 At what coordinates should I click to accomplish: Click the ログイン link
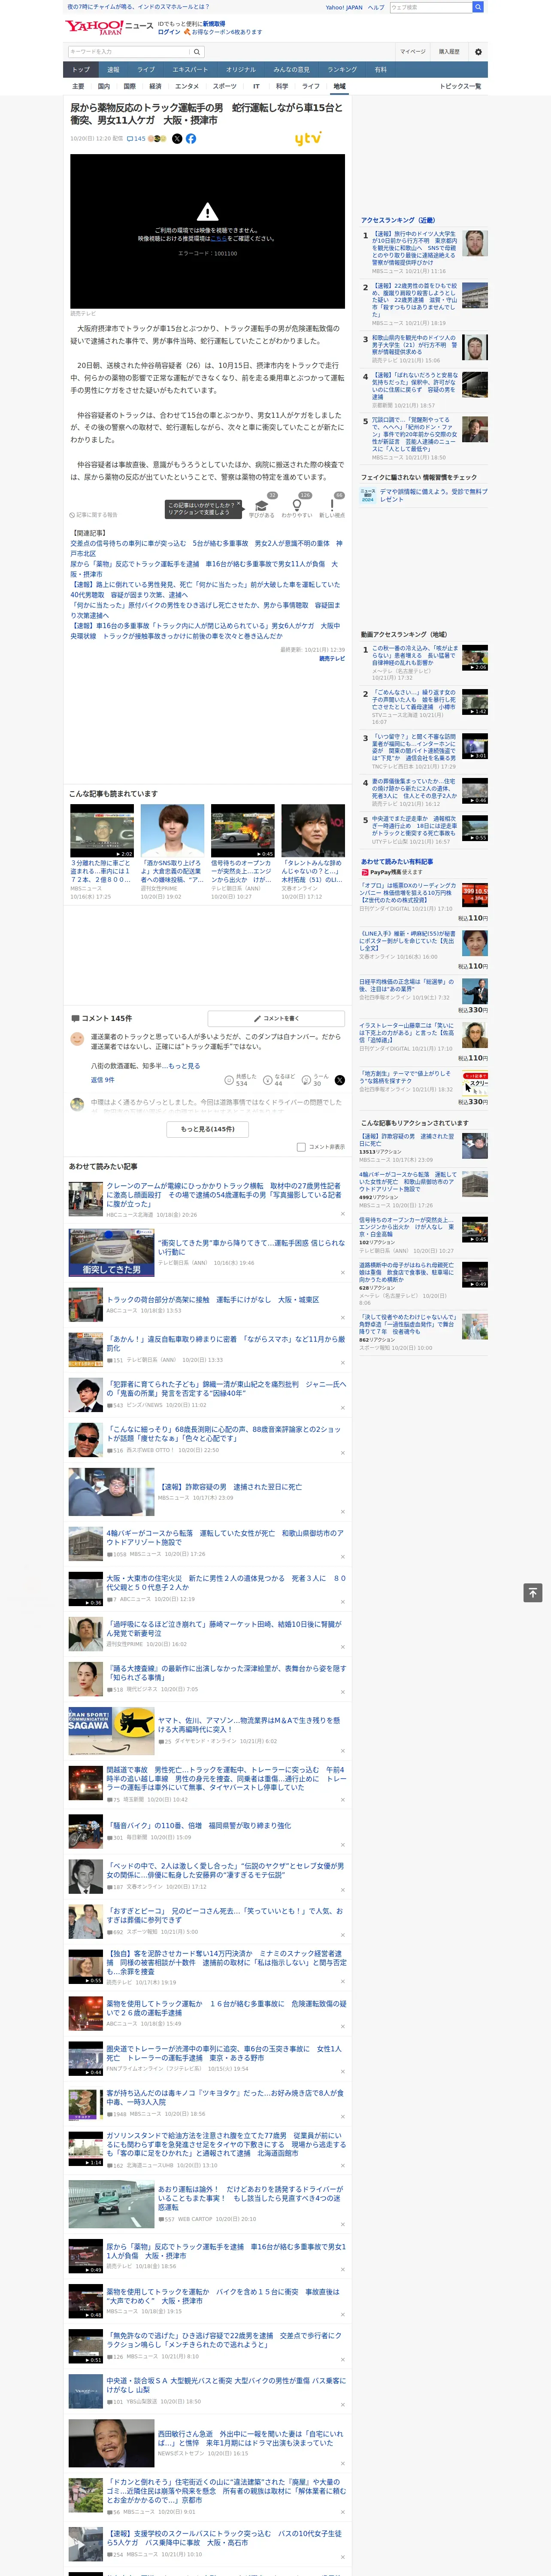169,32
